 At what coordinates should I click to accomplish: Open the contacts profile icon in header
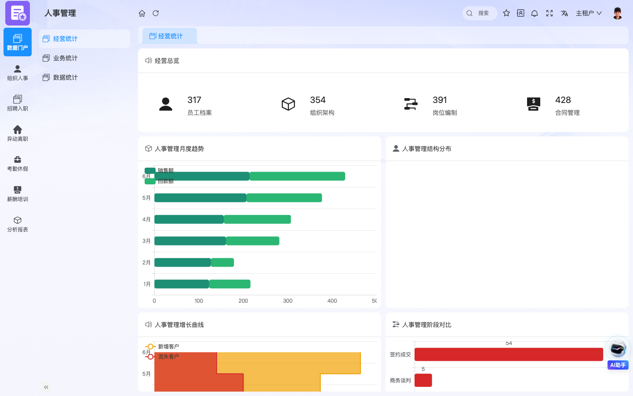pos(520,13)
